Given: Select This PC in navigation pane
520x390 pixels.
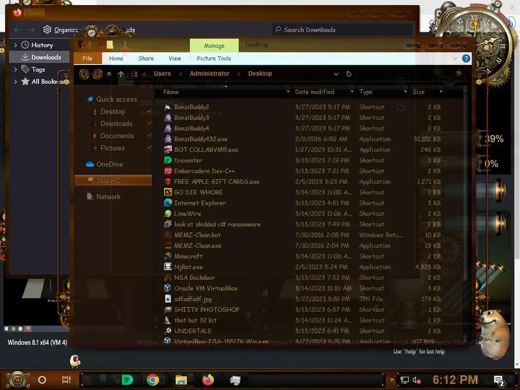Looking at the screenshot, I should click(113, 180).
